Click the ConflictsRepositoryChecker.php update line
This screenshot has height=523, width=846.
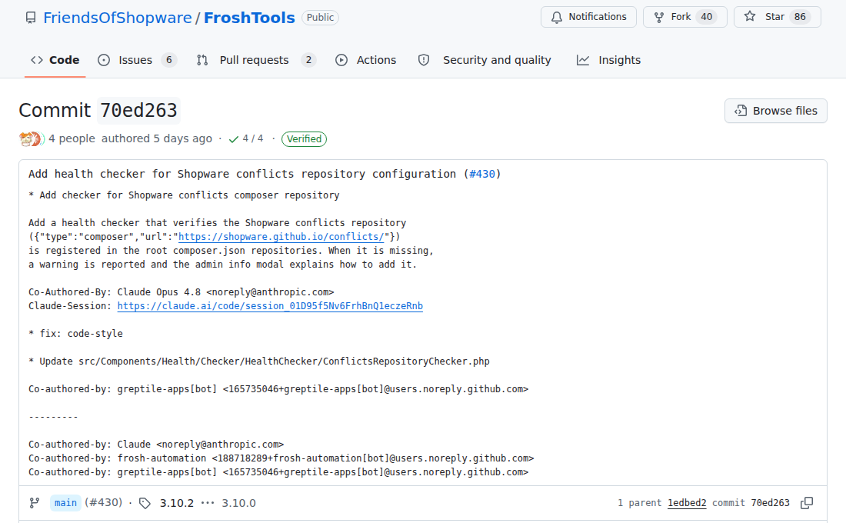click(259, 361)
